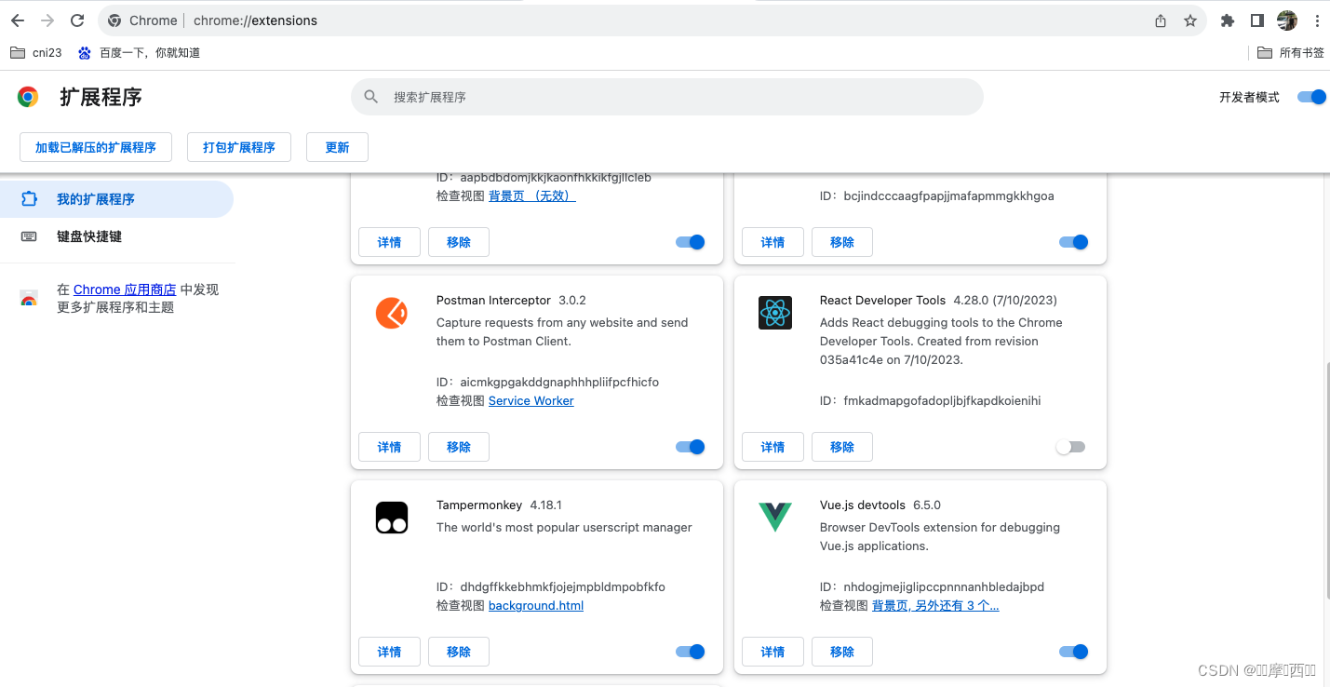Toggle extension with ID bcjindcccaagfpapjjmafapmmgkkhgoa
The height and width of the screenshot is (687, 1330).
[x=1074, y=242]
